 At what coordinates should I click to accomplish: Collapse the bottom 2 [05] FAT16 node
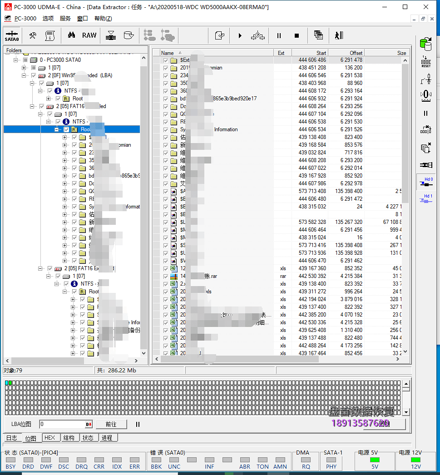click(x=40, y=268)
